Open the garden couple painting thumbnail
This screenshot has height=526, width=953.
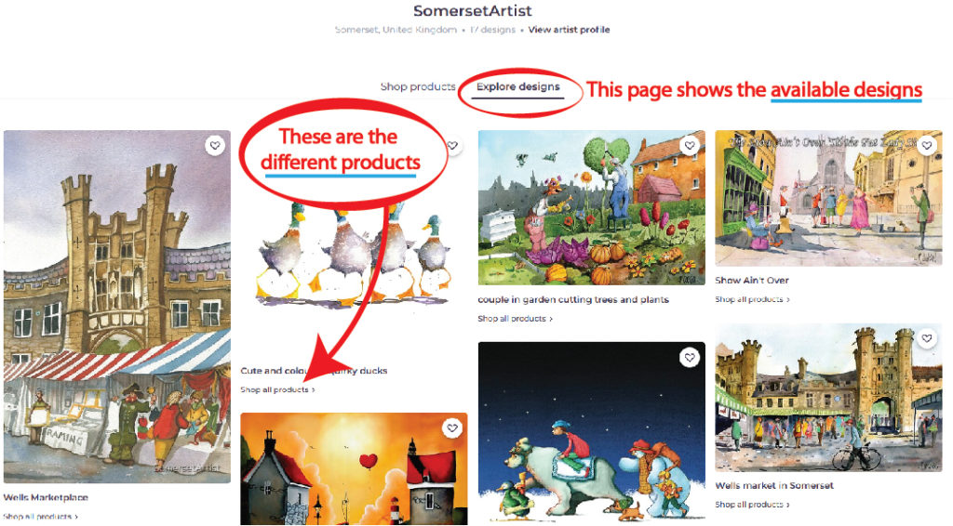point(591,207)
